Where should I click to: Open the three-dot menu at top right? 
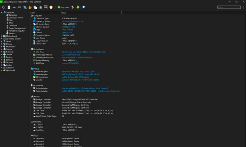click(x=244, y=7)
